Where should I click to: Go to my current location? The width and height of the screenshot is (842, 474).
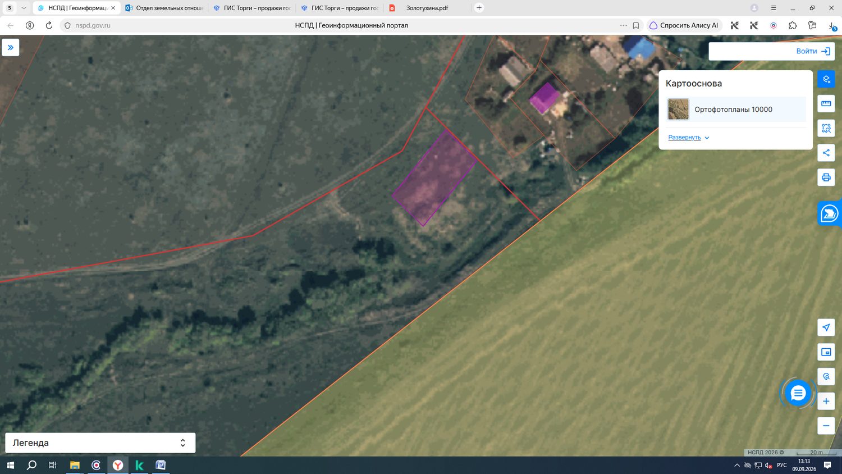pyautogui.click(x=826, y=327)
